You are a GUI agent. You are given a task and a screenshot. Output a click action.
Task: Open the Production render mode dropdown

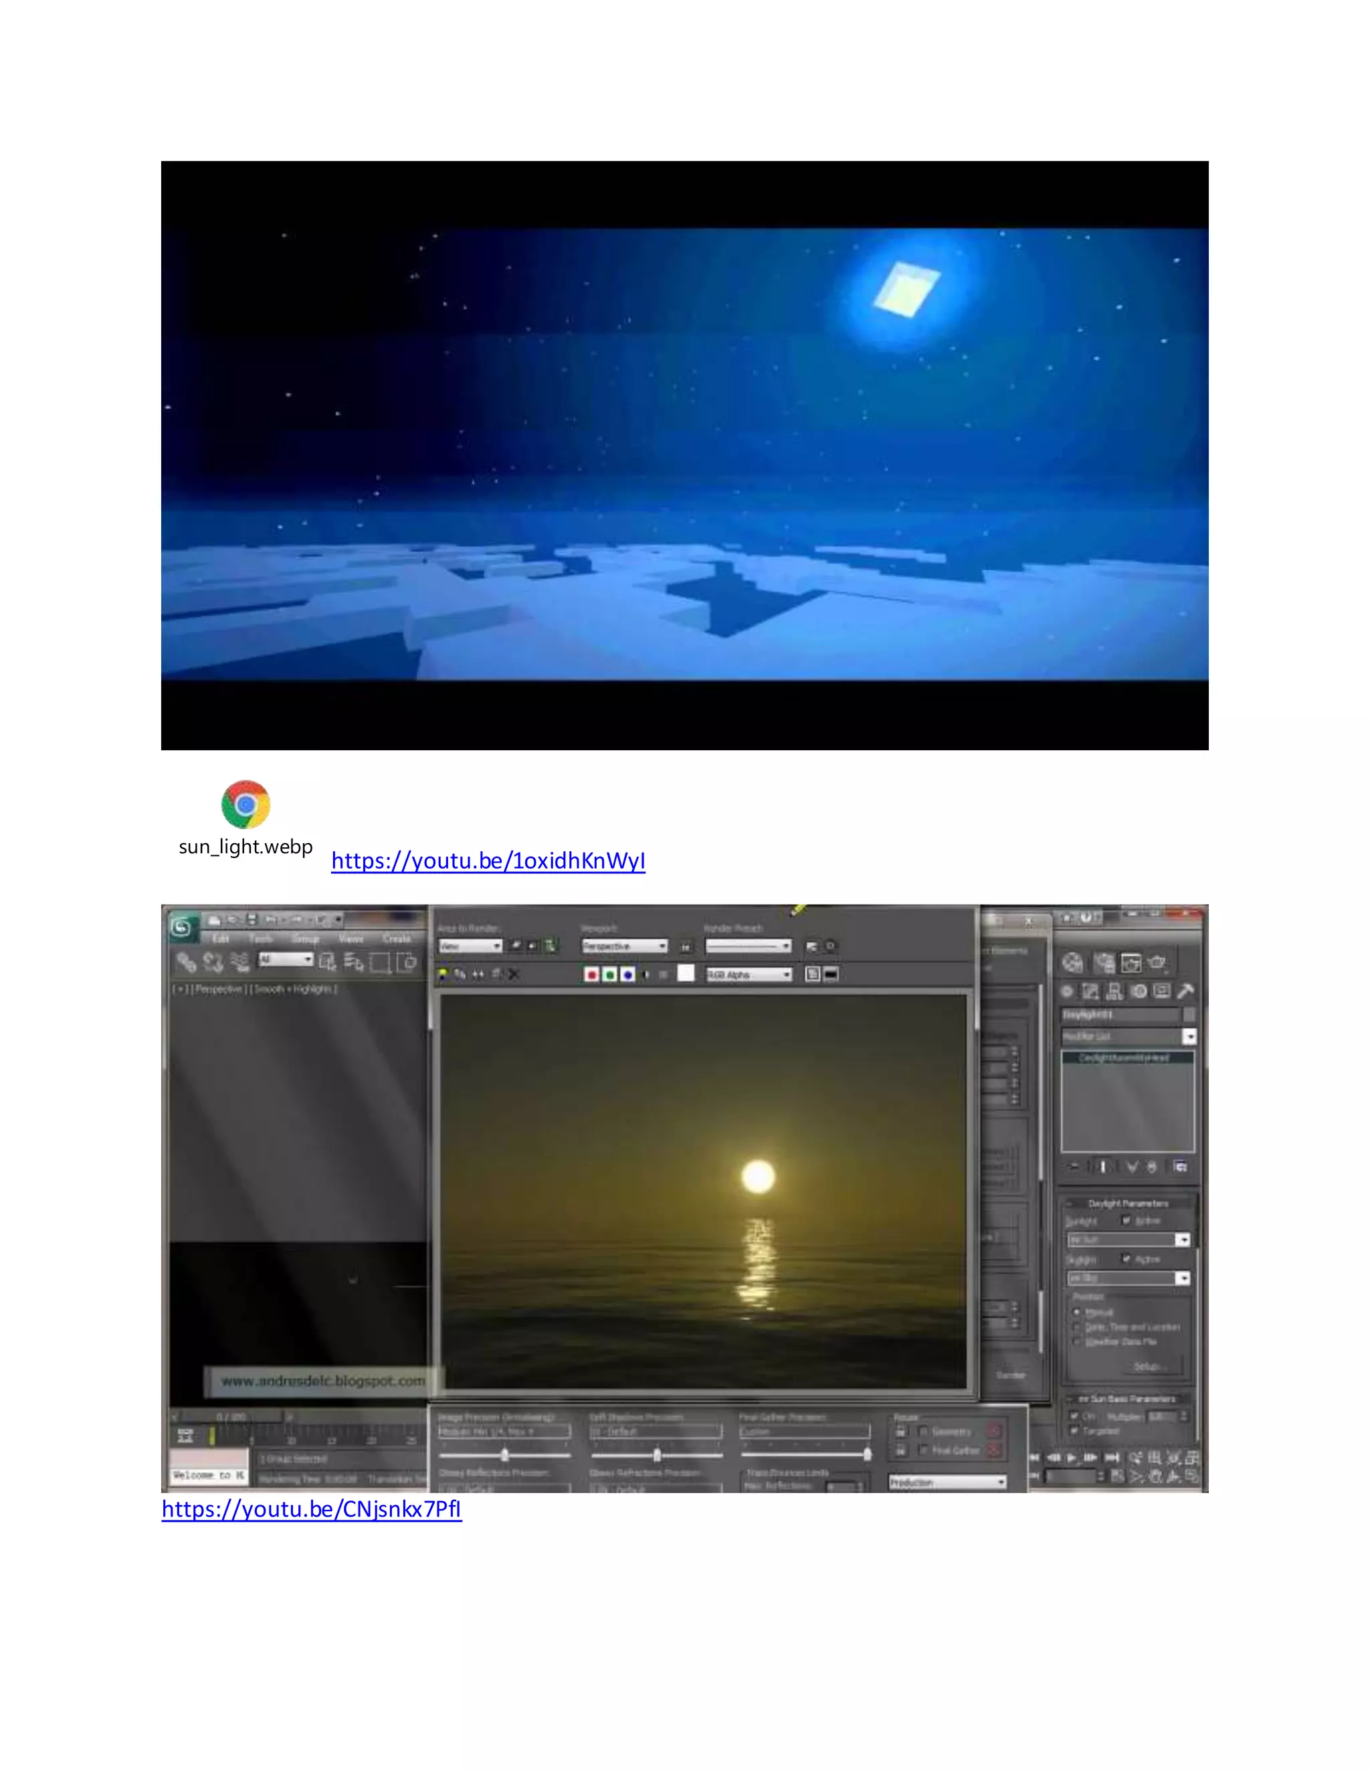pos(947,1482)
